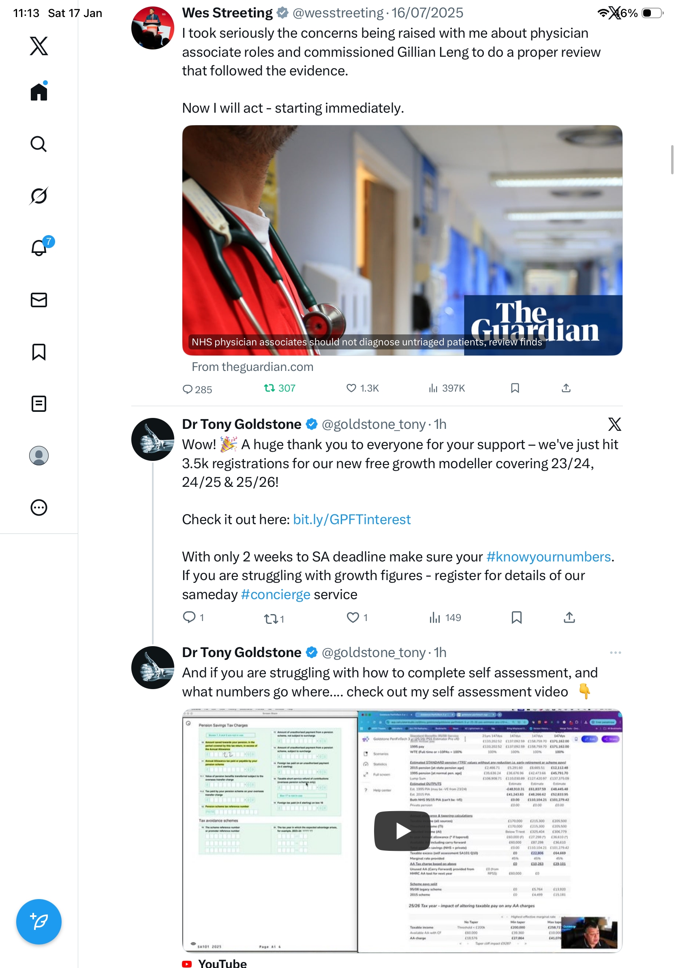Open share menu on Wes Streeting's tweet
This screenshot has height=968, width=676.
[566, 388]
